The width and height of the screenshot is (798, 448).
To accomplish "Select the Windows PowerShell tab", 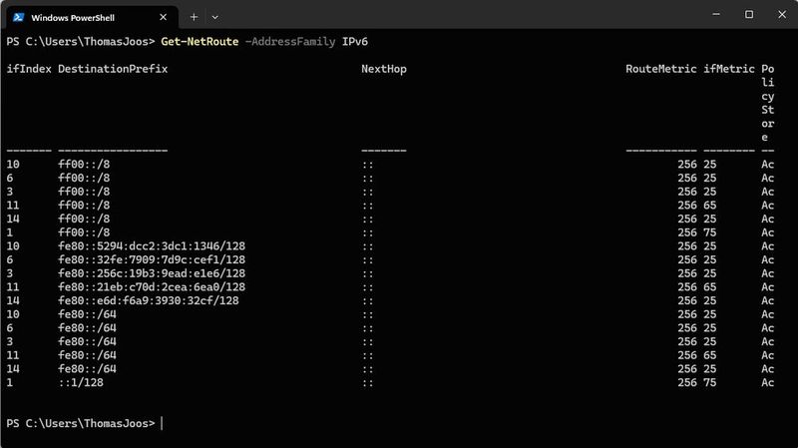I will coord(92,17).
